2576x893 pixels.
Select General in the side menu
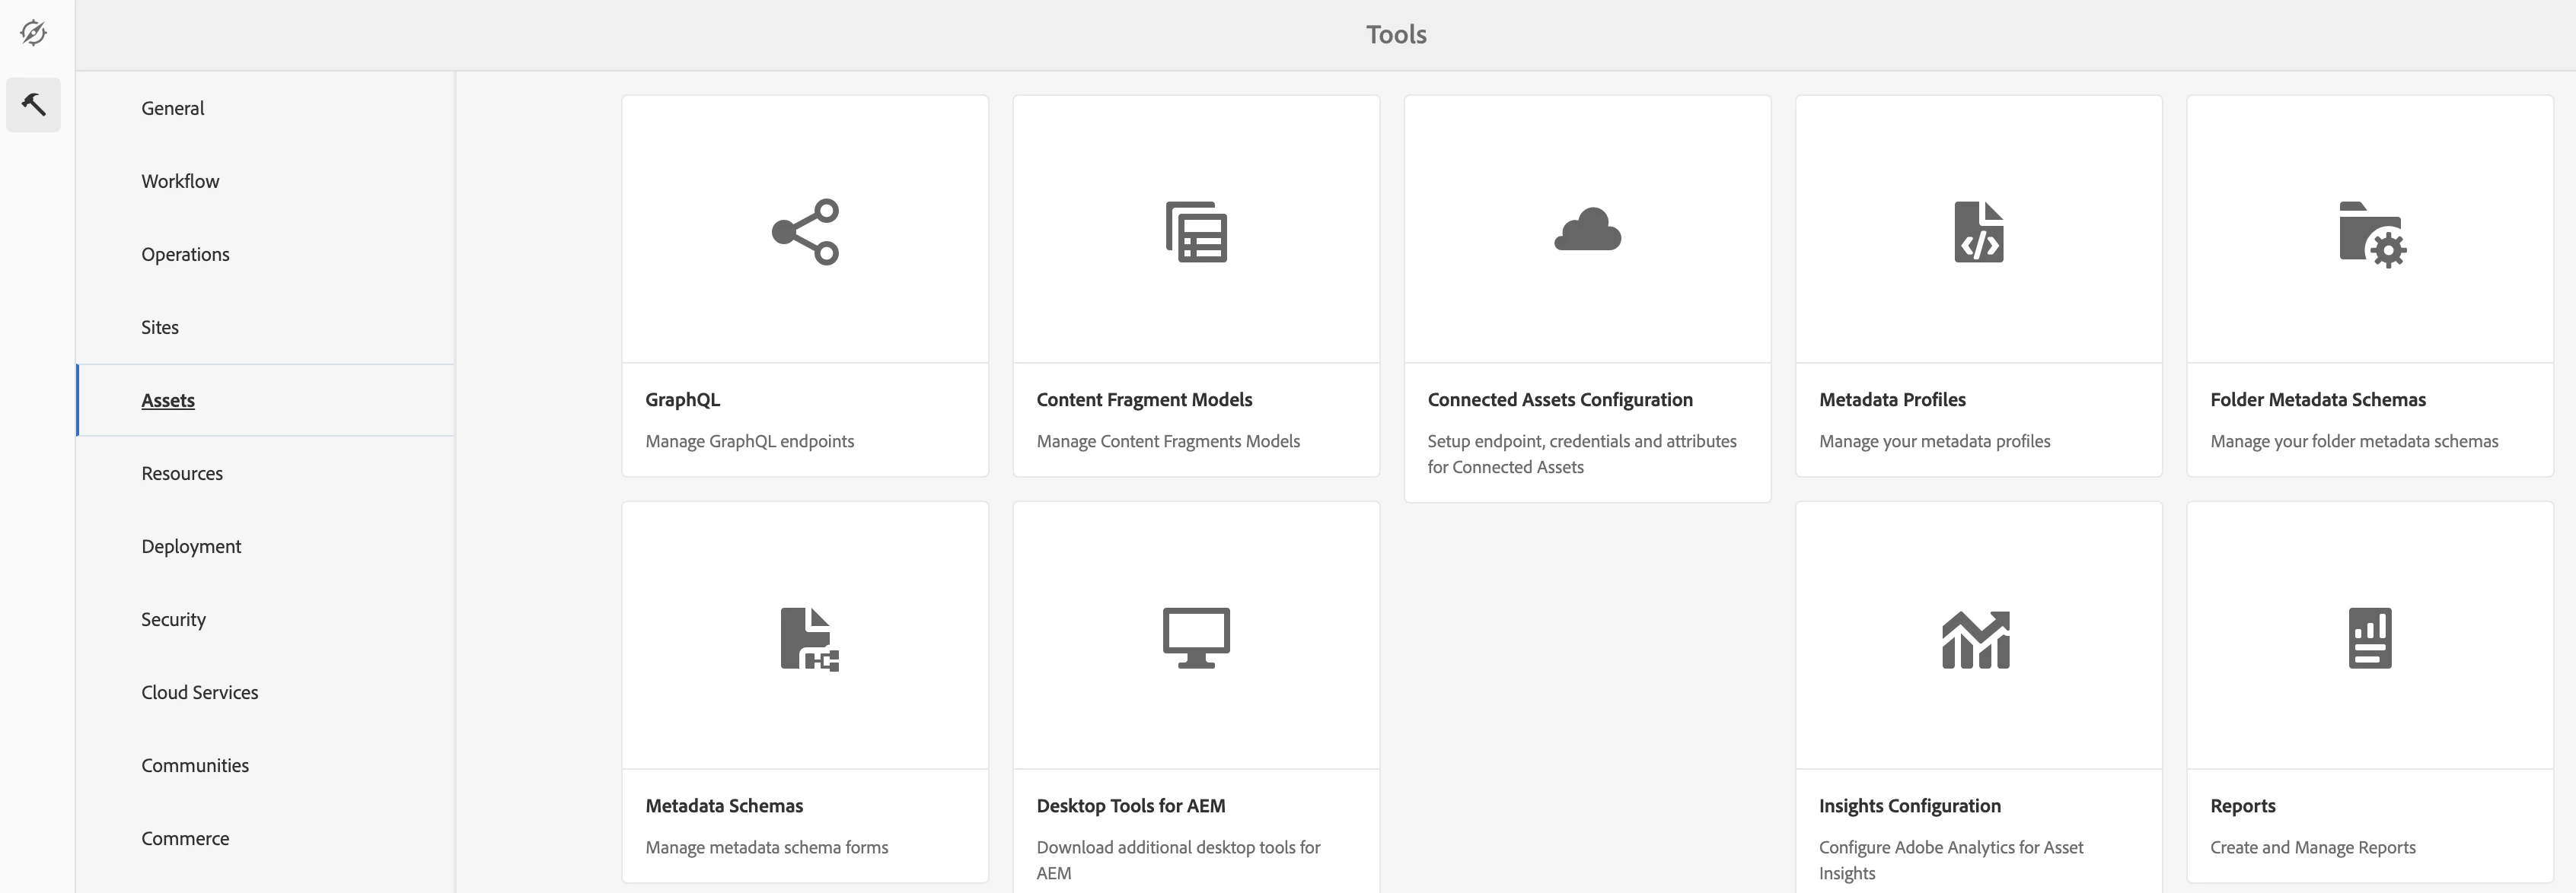point(172,108)
